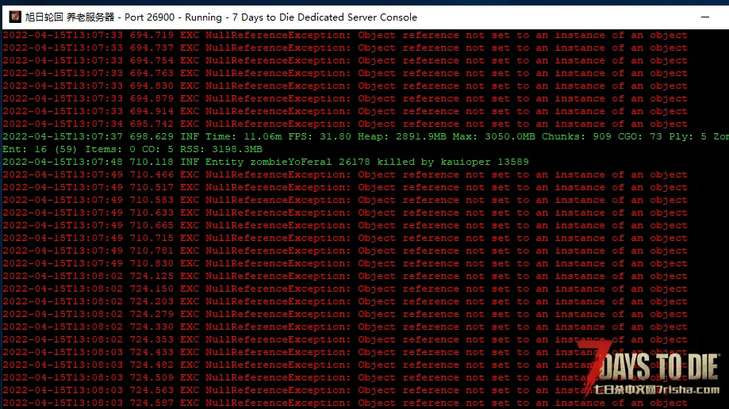The height and width of the screenshot is (409, 729).
Task: Select the log line with timestamp 710.715
Action: tap(345, 238)
